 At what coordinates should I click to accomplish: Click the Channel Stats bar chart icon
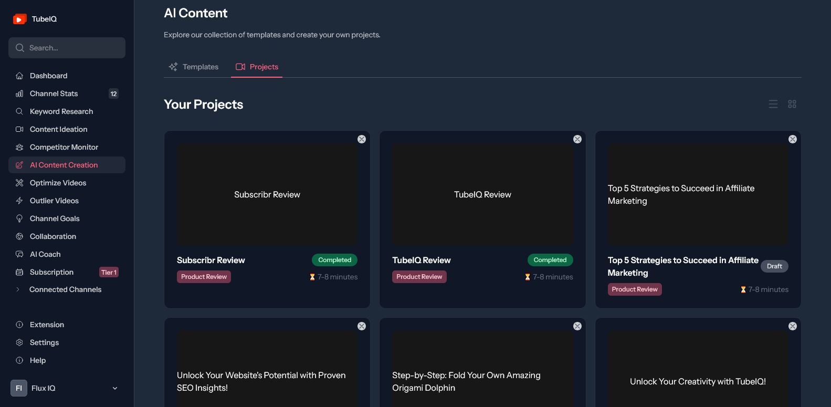(19, 93)
